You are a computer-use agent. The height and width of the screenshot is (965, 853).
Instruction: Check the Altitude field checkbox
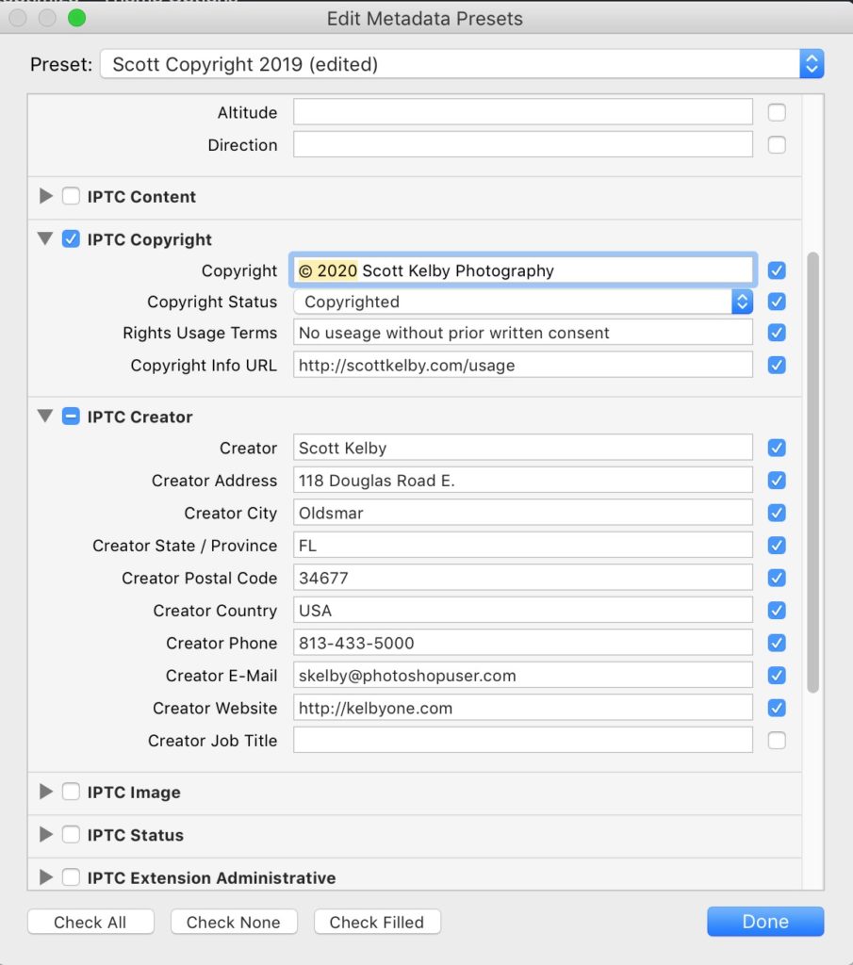777,113
